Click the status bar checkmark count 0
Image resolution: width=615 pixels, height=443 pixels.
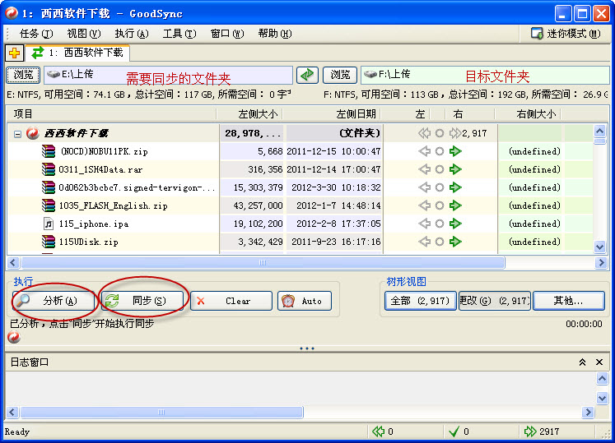459,431
